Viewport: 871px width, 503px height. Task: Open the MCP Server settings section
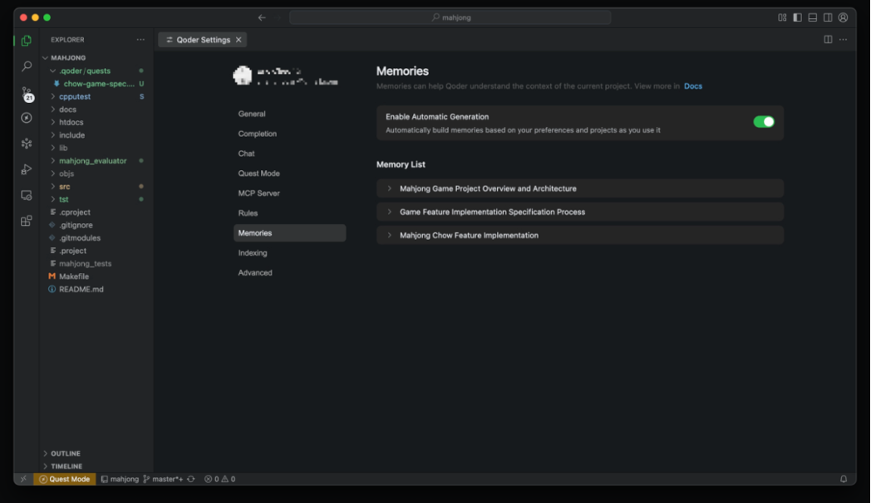(x=258, y=193)
